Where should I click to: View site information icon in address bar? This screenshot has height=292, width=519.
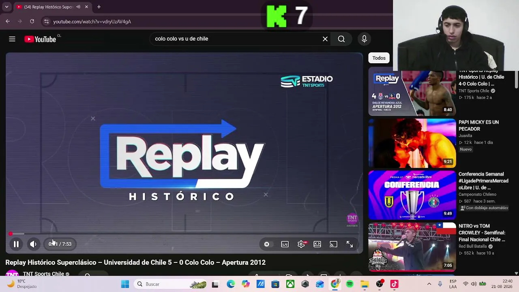[x=46, y=21]
